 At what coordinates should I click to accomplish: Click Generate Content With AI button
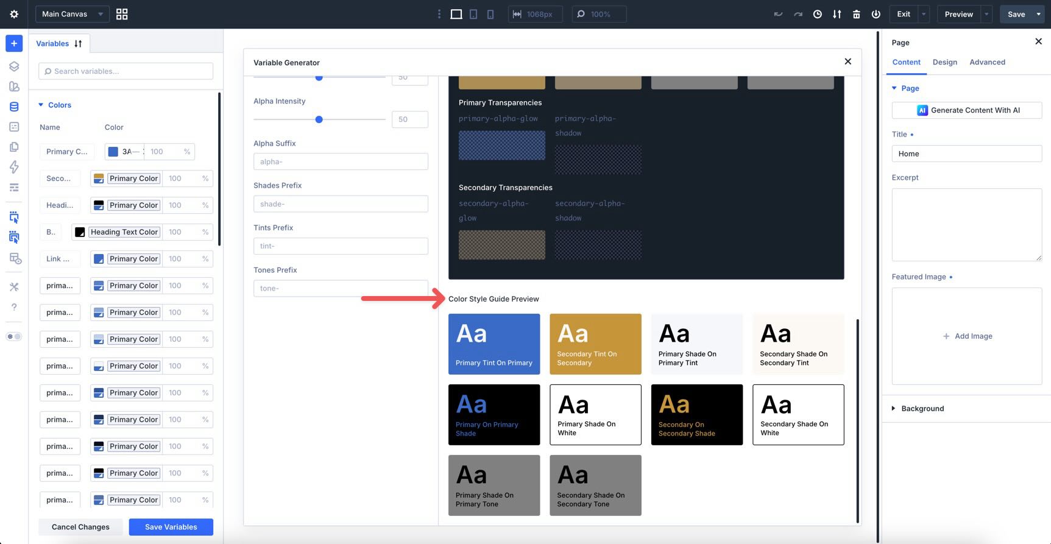(967, 110)
